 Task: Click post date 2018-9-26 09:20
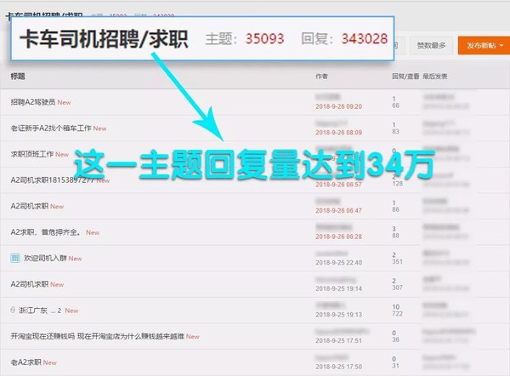tap(338, 106)
